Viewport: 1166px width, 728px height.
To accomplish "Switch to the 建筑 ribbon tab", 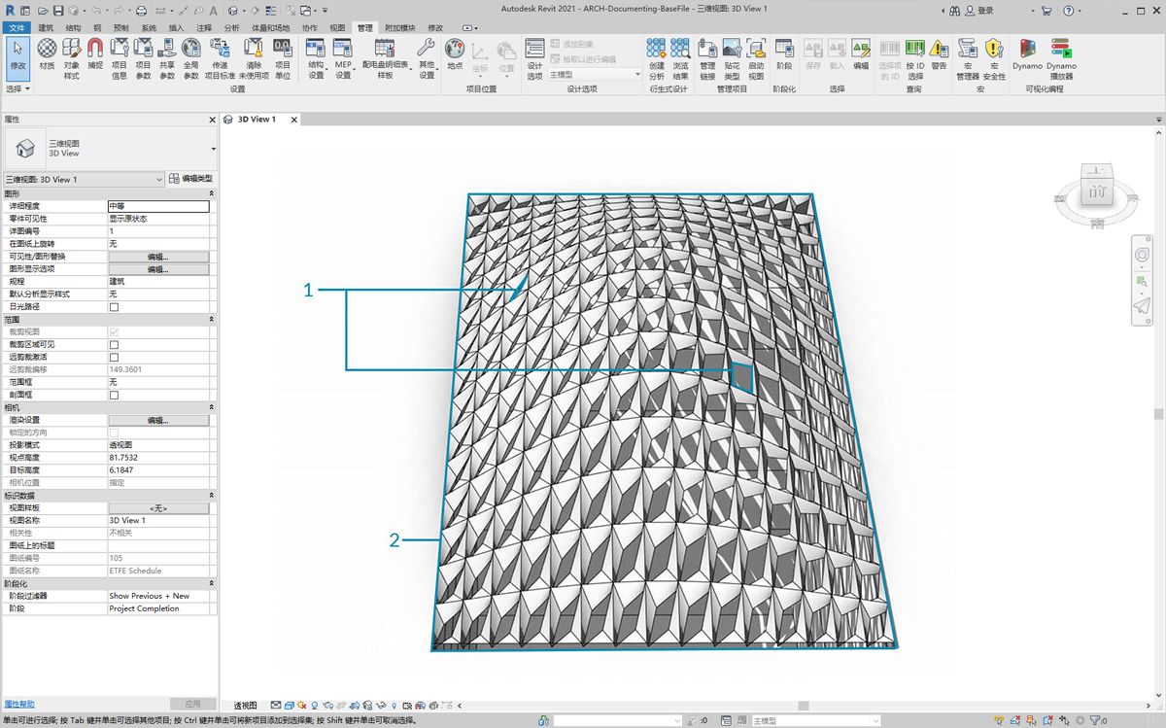I will click(46, 28).
